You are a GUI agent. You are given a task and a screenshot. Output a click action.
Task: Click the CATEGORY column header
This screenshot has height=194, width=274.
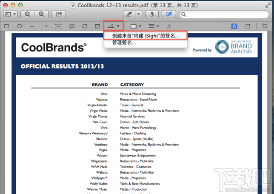pyautogui.click(x=132, y=85)
